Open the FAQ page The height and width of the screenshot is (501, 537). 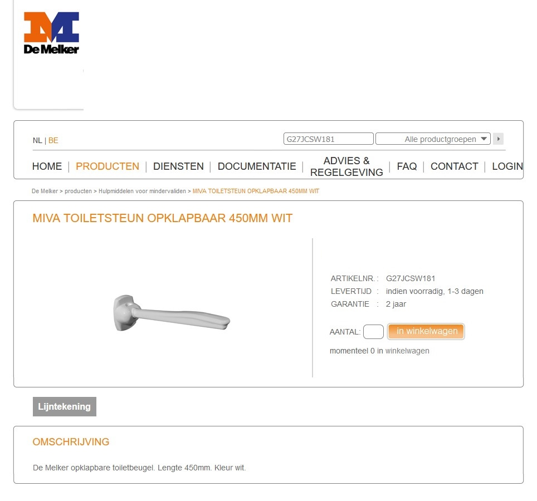pyautogui.click(x=407, y=166)
